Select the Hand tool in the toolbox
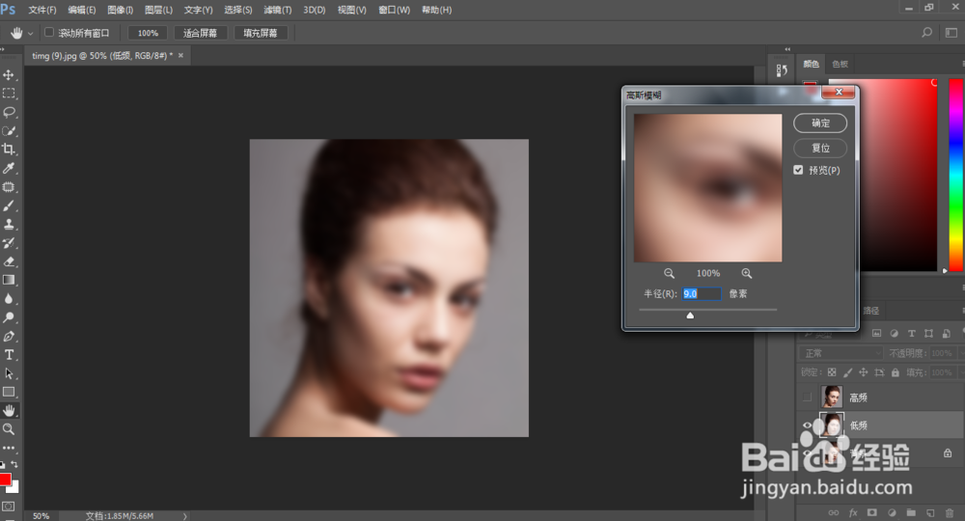 [x=9, y=410]
